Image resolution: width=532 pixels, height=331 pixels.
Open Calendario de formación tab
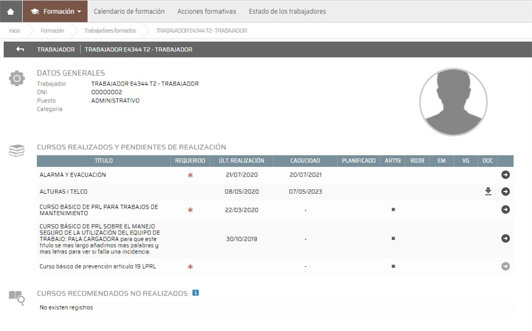[x=129, y=11]
